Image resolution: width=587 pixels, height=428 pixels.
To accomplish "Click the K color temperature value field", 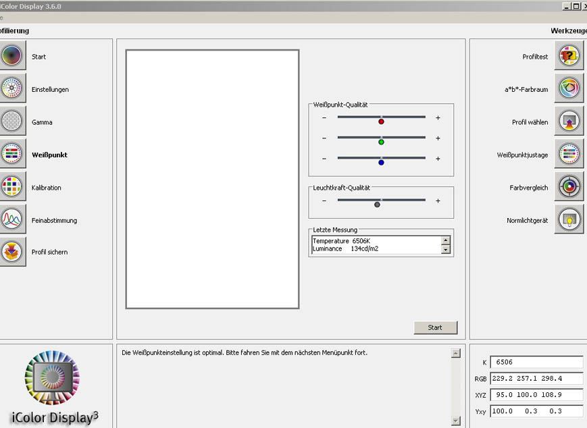I will 536,362.
